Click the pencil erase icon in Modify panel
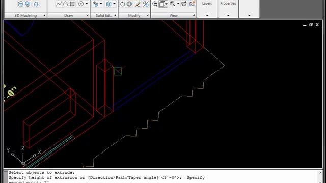Screen dimensions: 326x183 point(138,4)
